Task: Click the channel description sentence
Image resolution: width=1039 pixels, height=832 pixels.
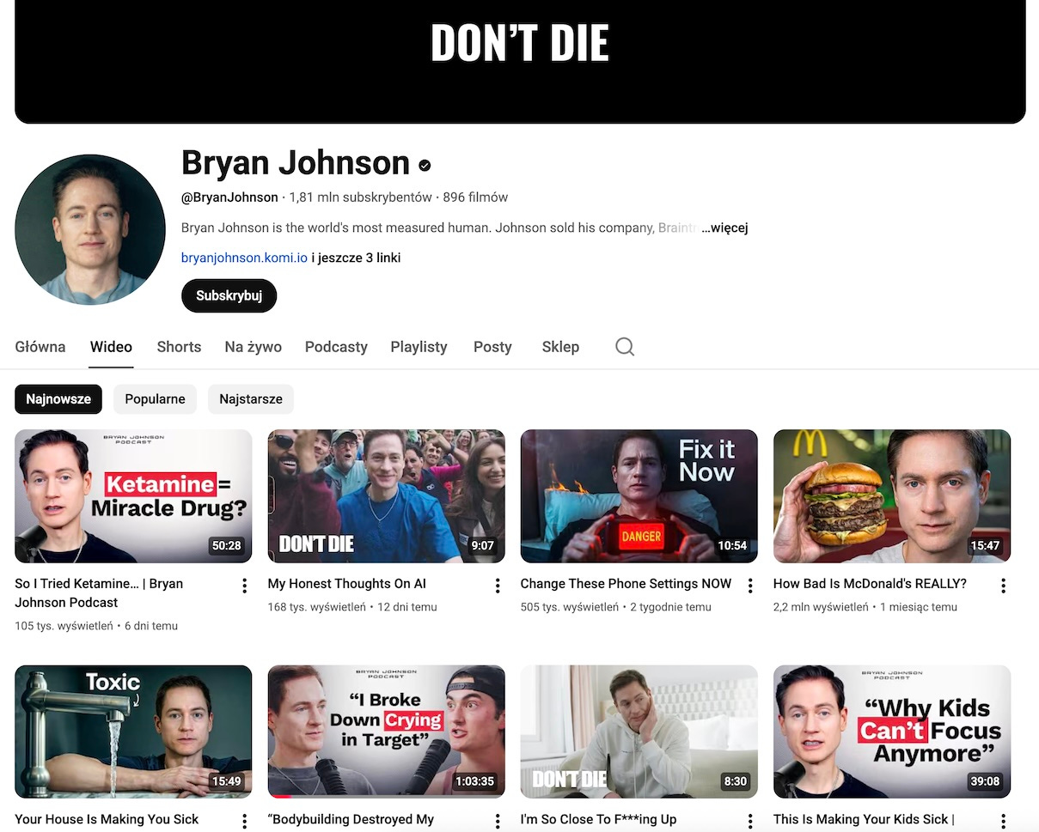Action: pos(441,228)
